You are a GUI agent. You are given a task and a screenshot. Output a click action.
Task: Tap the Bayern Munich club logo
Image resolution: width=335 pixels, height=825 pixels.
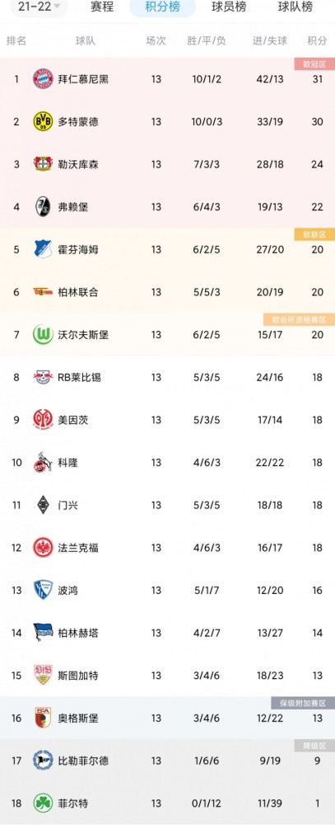(x=43, y=79)
